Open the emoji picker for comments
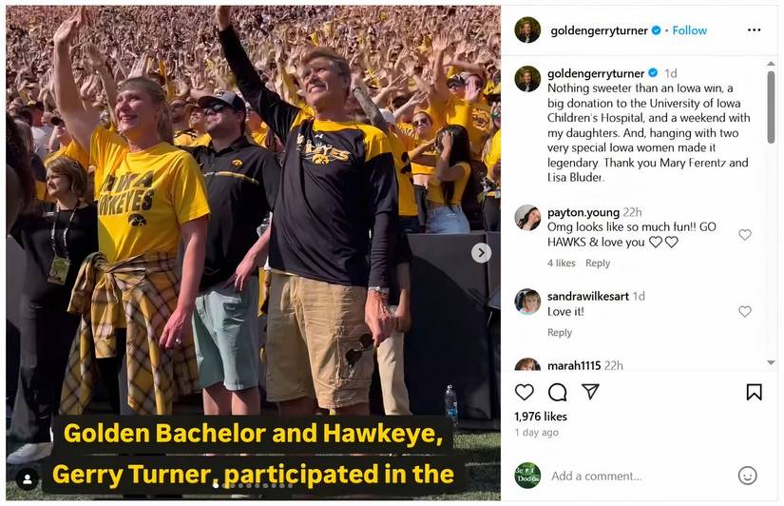Image resolution: width=784 pixels, height=506 pixels. (748, 476)
